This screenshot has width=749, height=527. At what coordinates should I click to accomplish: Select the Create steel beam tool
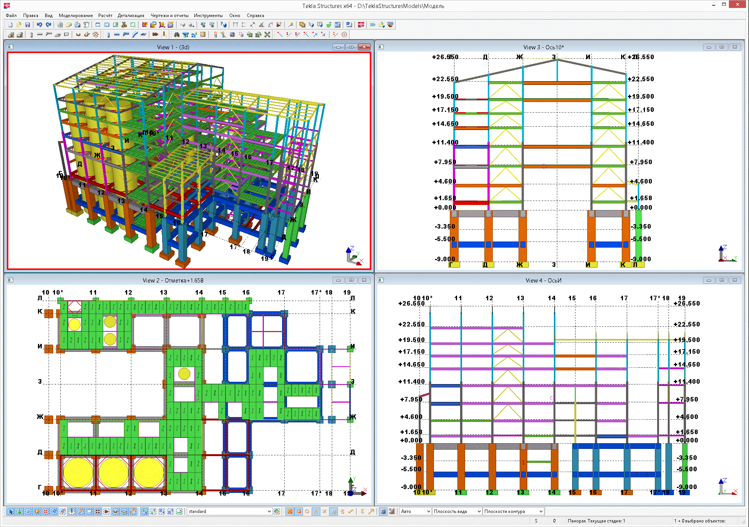click(x=117, y=35)
